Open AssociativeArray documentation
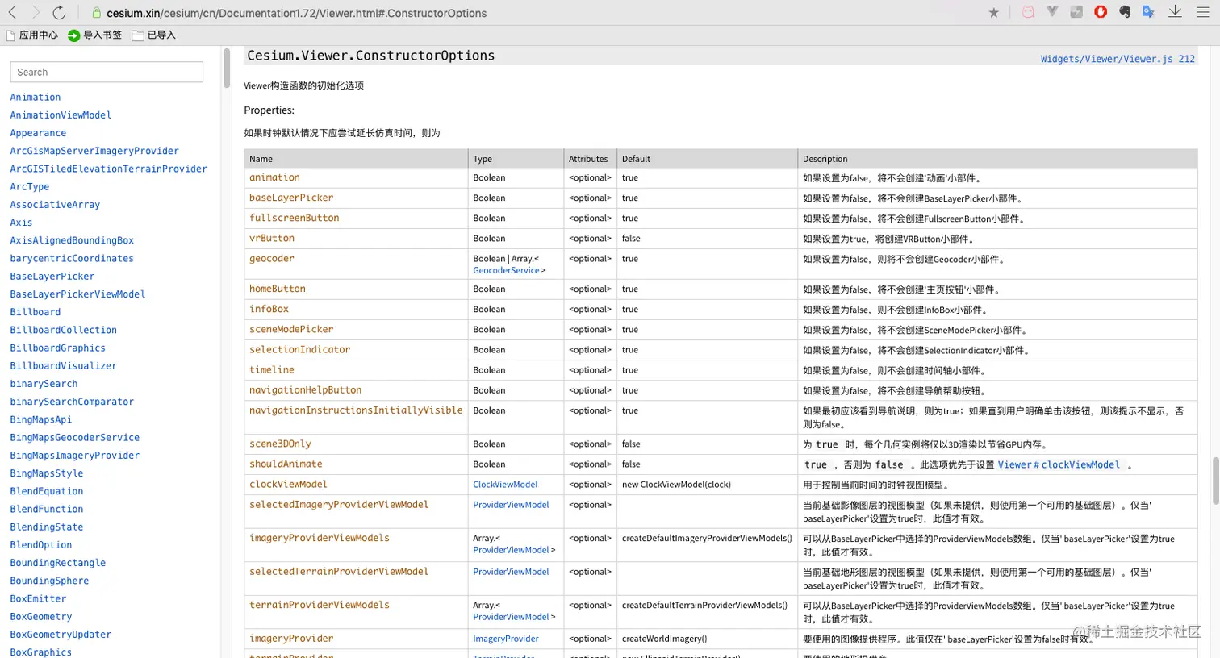This screenshot has width=1220, height=658. (x=55, y=205)
